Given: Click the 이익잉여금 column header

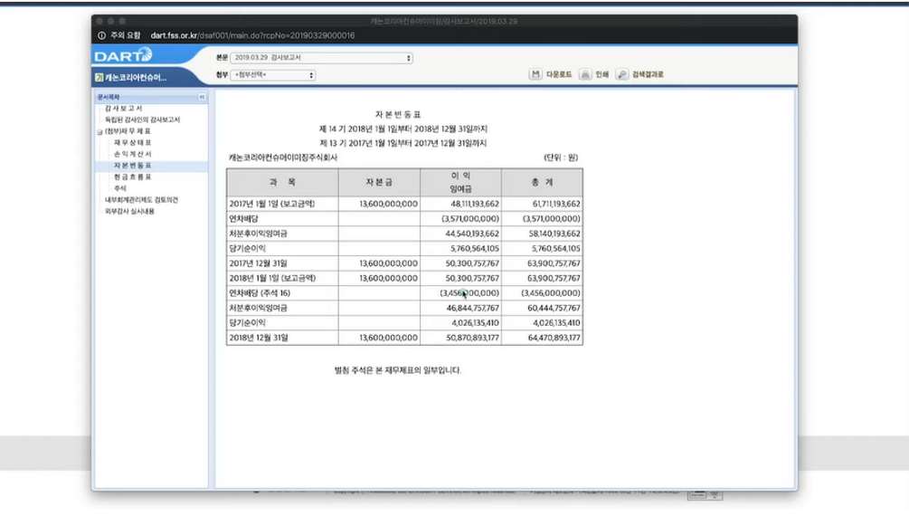Looking at the screenshot, I should (461, 182).
